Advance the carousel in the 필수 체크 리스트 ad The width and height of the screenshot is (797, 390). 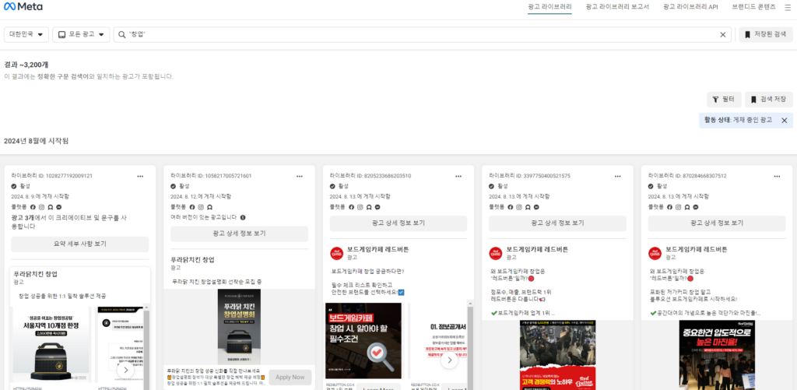pyautogui.click(x=449, y=360)
